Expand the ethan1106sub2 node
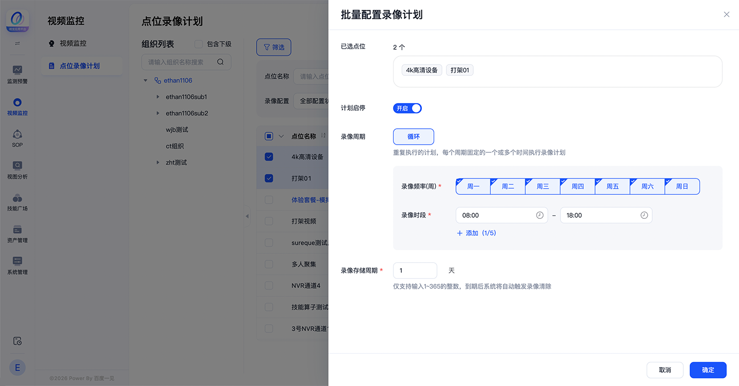Screen dimensions: 739x386 [158, 113]
